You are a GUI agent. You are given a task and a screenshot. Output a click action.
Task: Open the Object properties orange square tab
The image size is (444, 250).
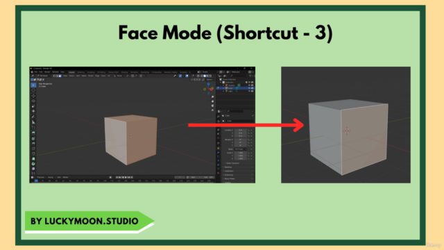coord(219,148)
